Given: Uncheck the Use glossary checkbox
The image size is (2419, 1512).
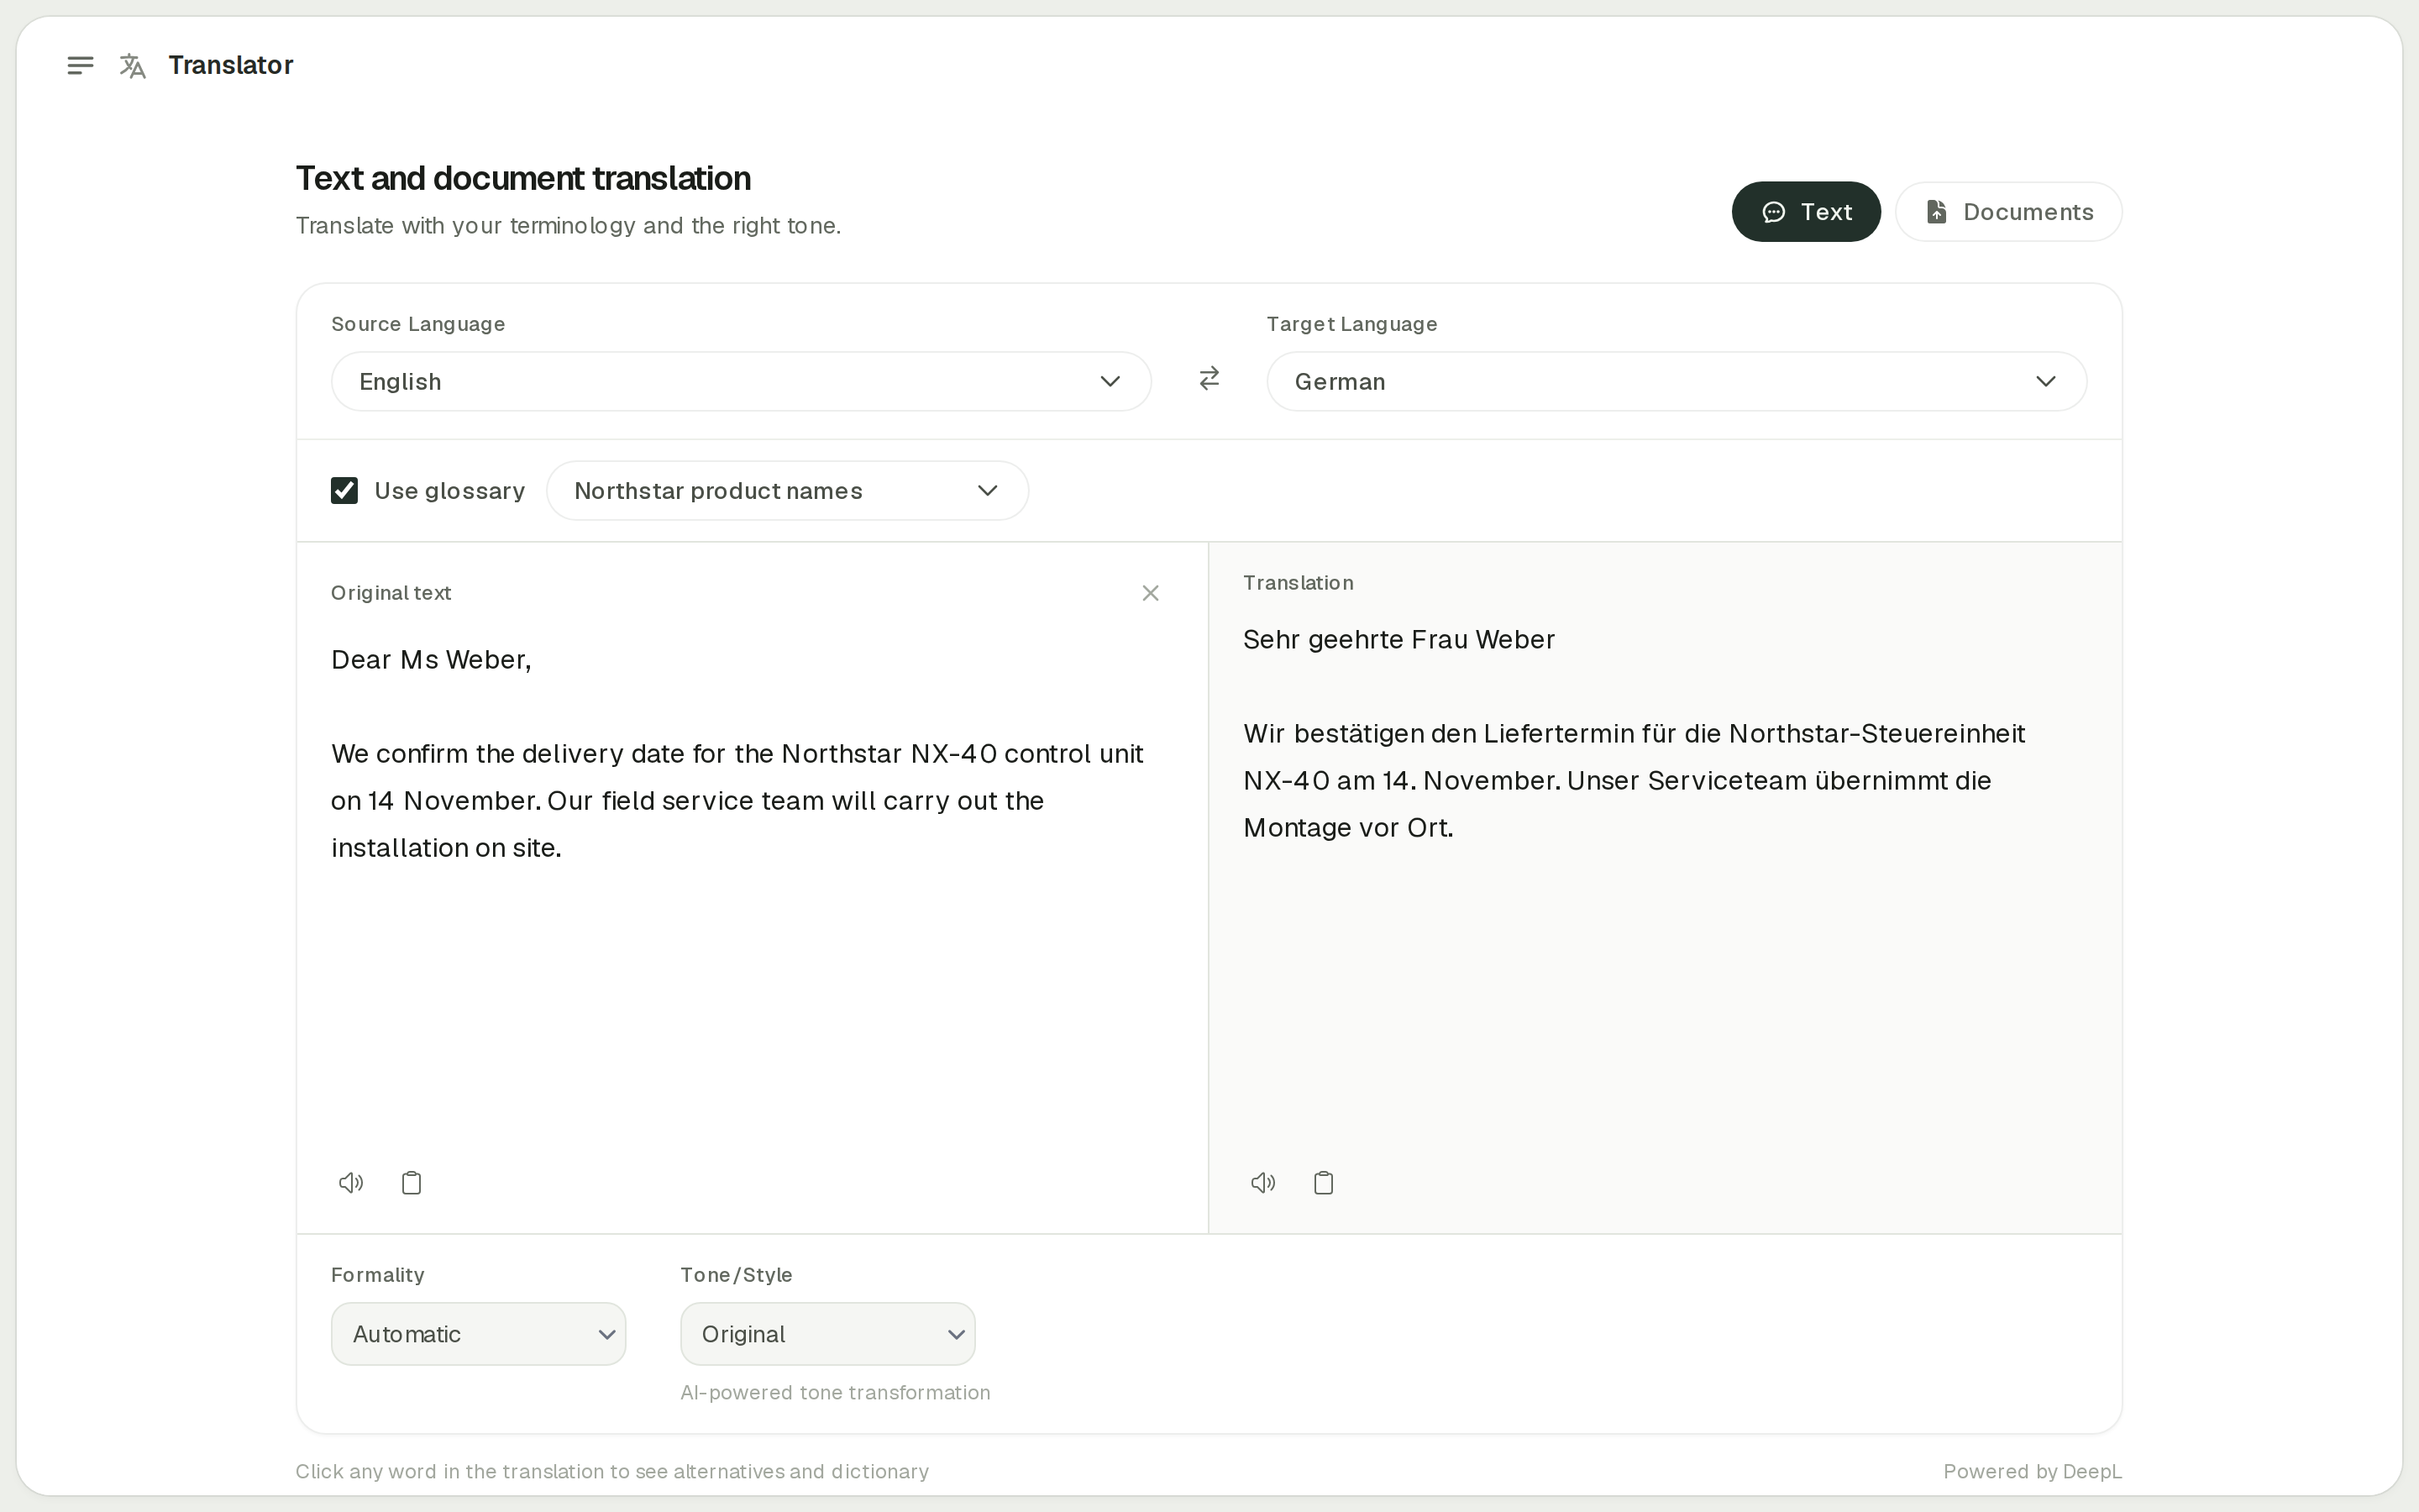Looking at the screenshot, I should point(345,490).
